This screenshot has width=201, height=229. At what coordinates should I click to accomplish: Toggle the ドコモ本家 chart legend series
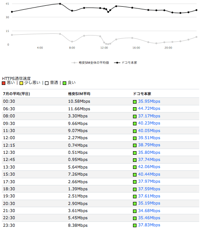125,63
